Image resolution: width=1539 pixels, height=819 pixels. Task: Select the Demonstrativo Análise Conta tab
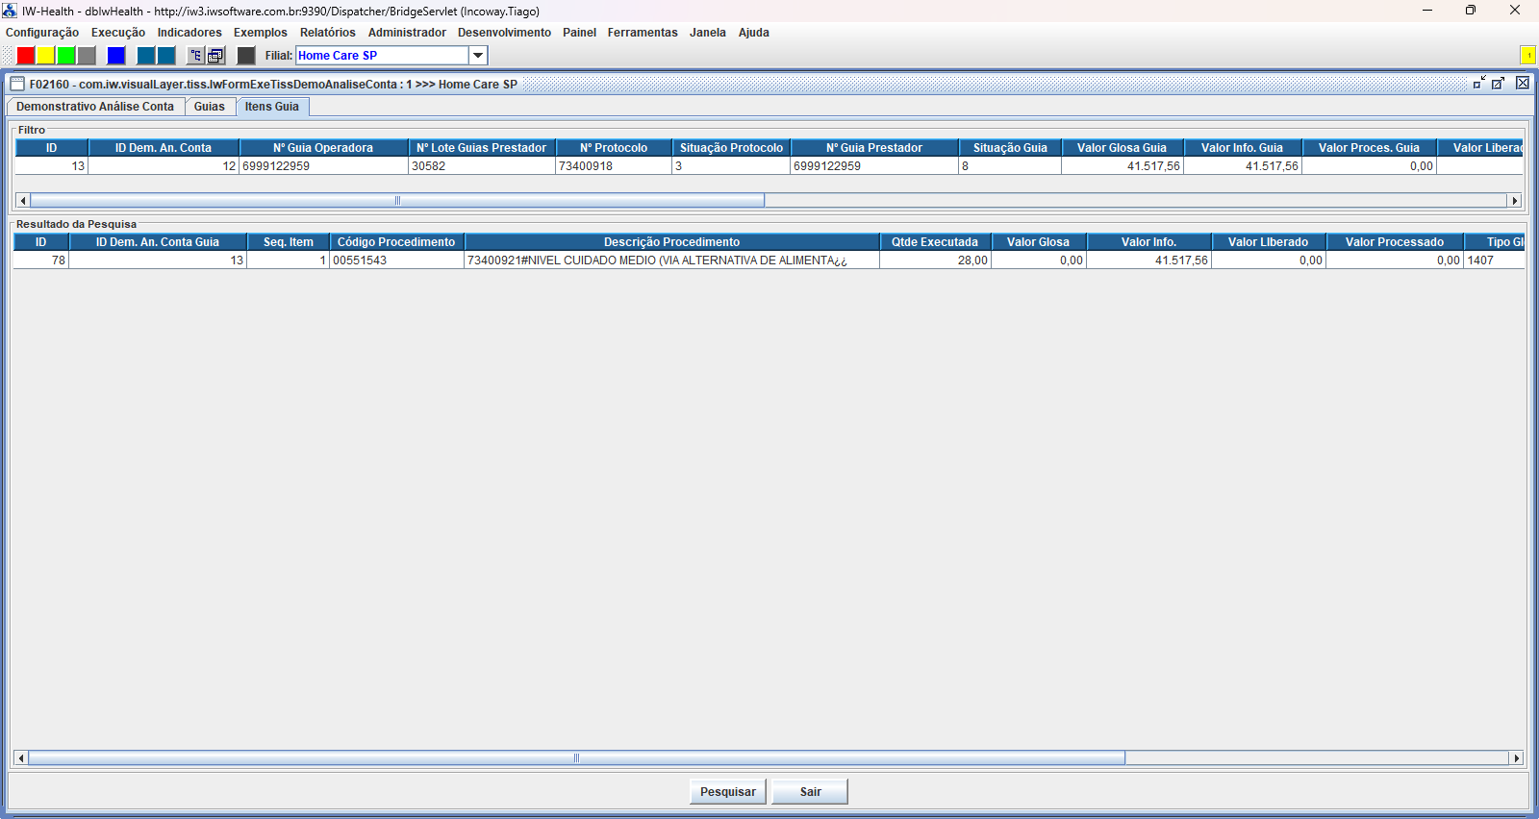pyautogui.click(x=95, y=107)
